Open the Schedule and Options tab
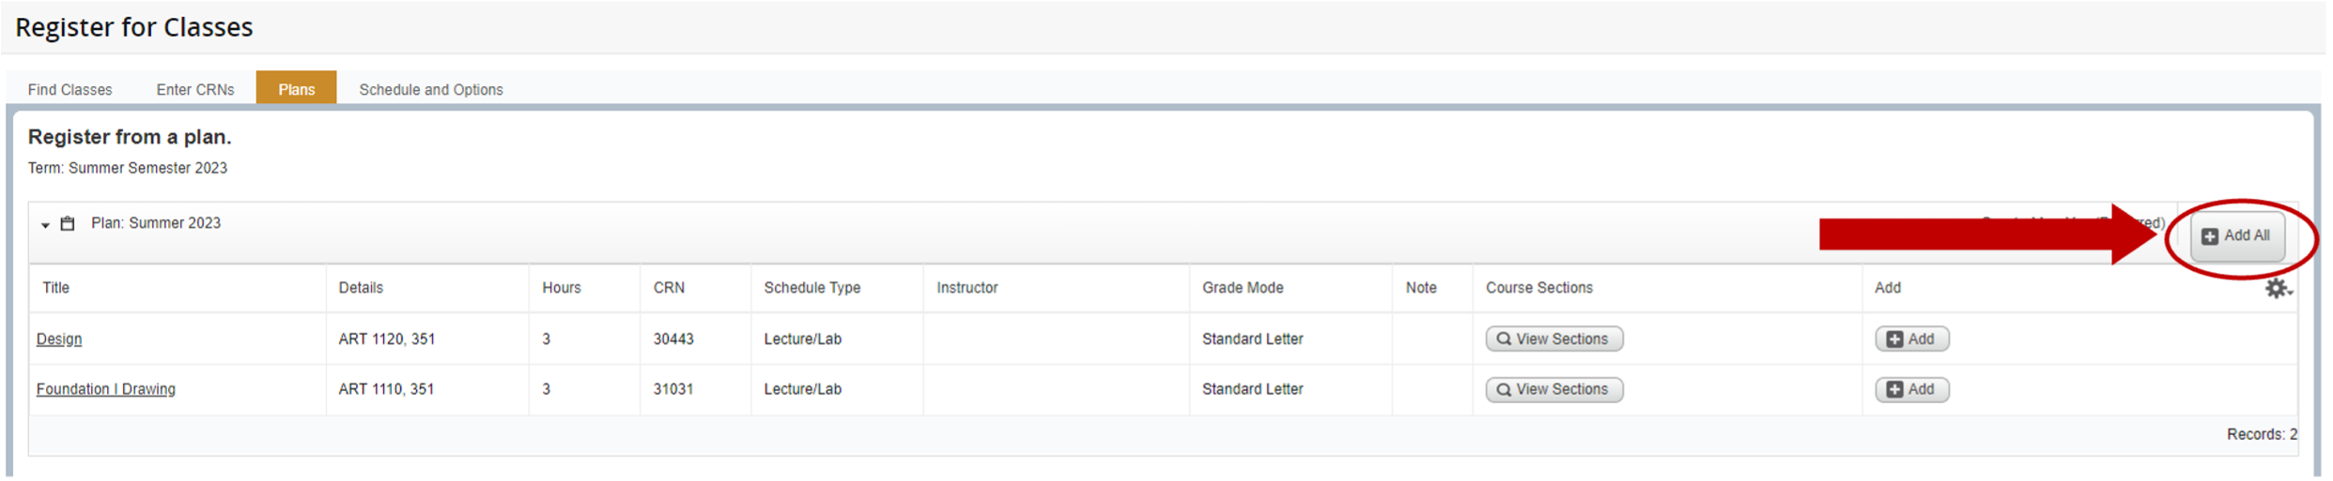 tap(431, 90)
